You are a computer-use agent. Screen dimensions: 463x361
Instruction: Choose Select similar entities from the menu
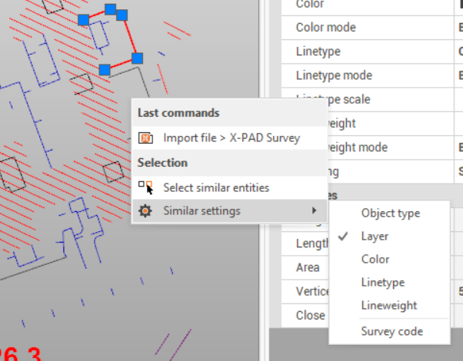tap(215, 187)
